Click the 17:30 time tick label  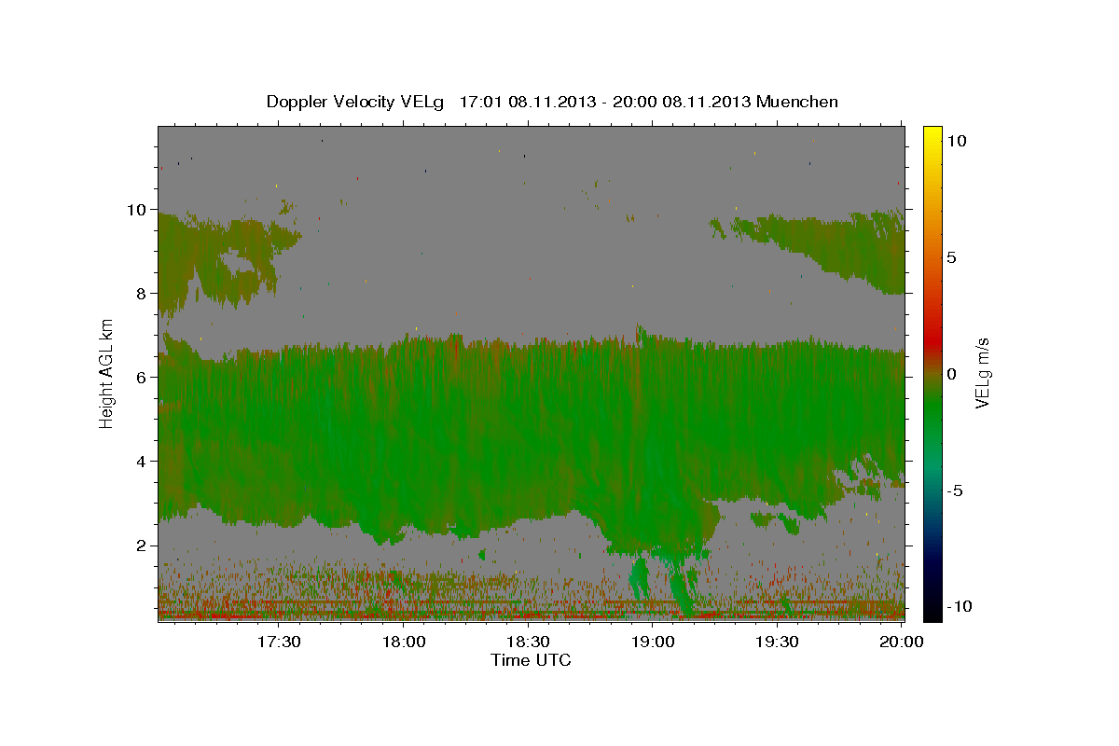279,642
